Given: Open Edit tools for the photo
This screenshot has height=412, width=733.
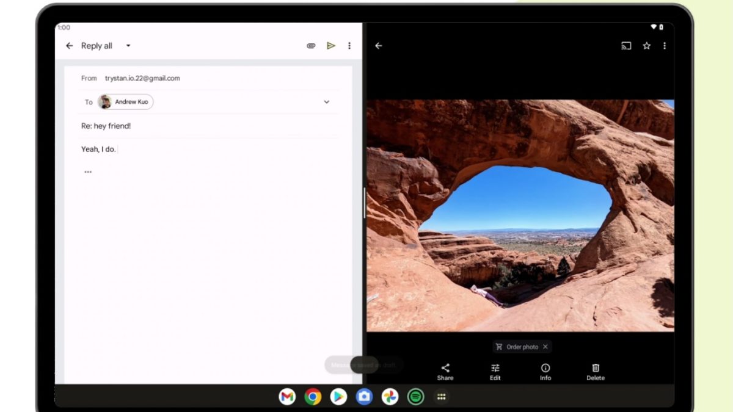Looking at the screenshot, I should tap(495, 372).
